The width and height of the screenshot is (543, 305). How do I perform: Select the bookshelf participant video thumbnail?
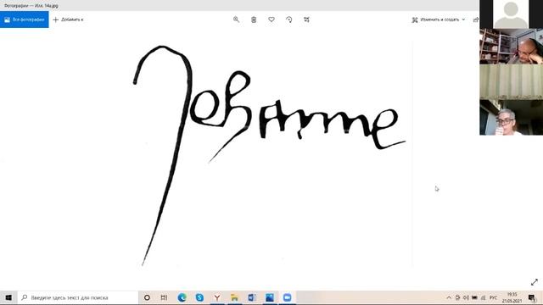pyautogui.click(x=511, y=47)
